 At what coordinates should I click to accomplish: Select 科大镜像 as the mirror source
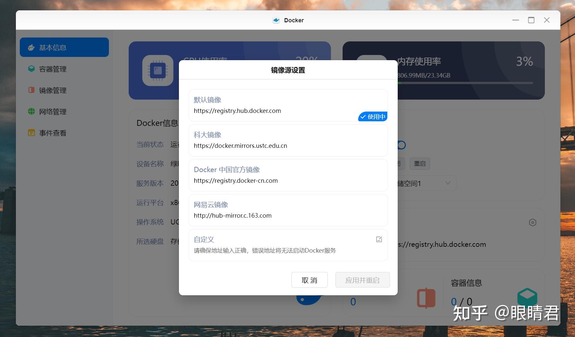coord(288,140)
